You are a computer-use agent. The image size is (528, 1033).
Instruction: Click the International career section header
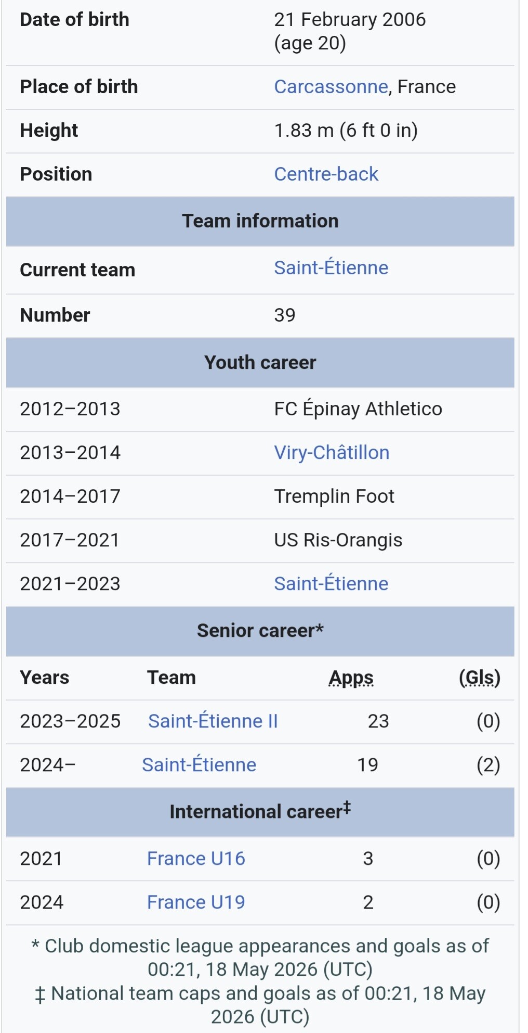(260, 811)
